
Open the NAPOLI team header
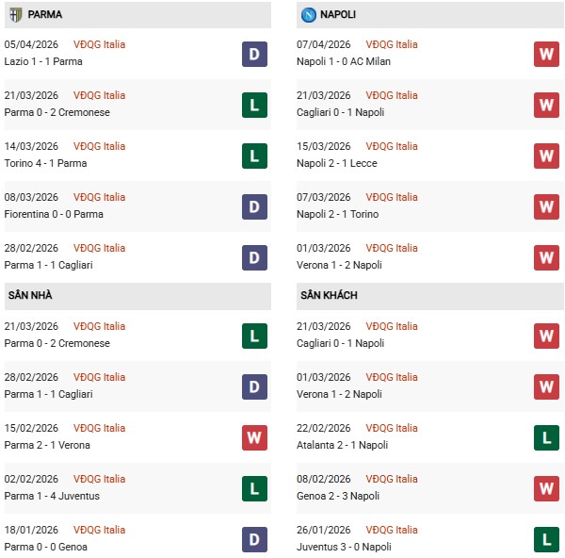coord(337,15)
